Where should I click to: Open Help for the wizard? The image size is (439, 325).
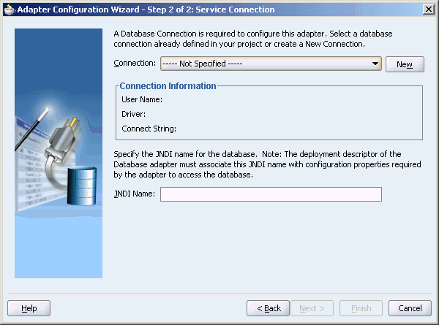[x=29, y=308]
